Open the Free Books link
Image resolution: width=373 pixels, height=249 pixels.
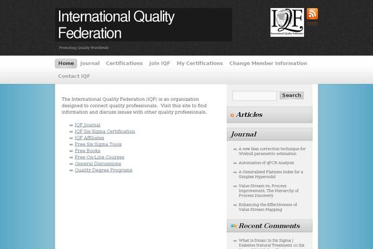click(x=88, y=151)
